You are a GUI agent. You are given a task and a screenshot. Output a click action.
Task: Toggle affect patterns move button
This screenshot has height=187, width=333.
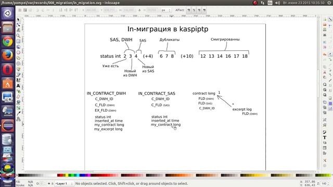(x=204, y=10)
